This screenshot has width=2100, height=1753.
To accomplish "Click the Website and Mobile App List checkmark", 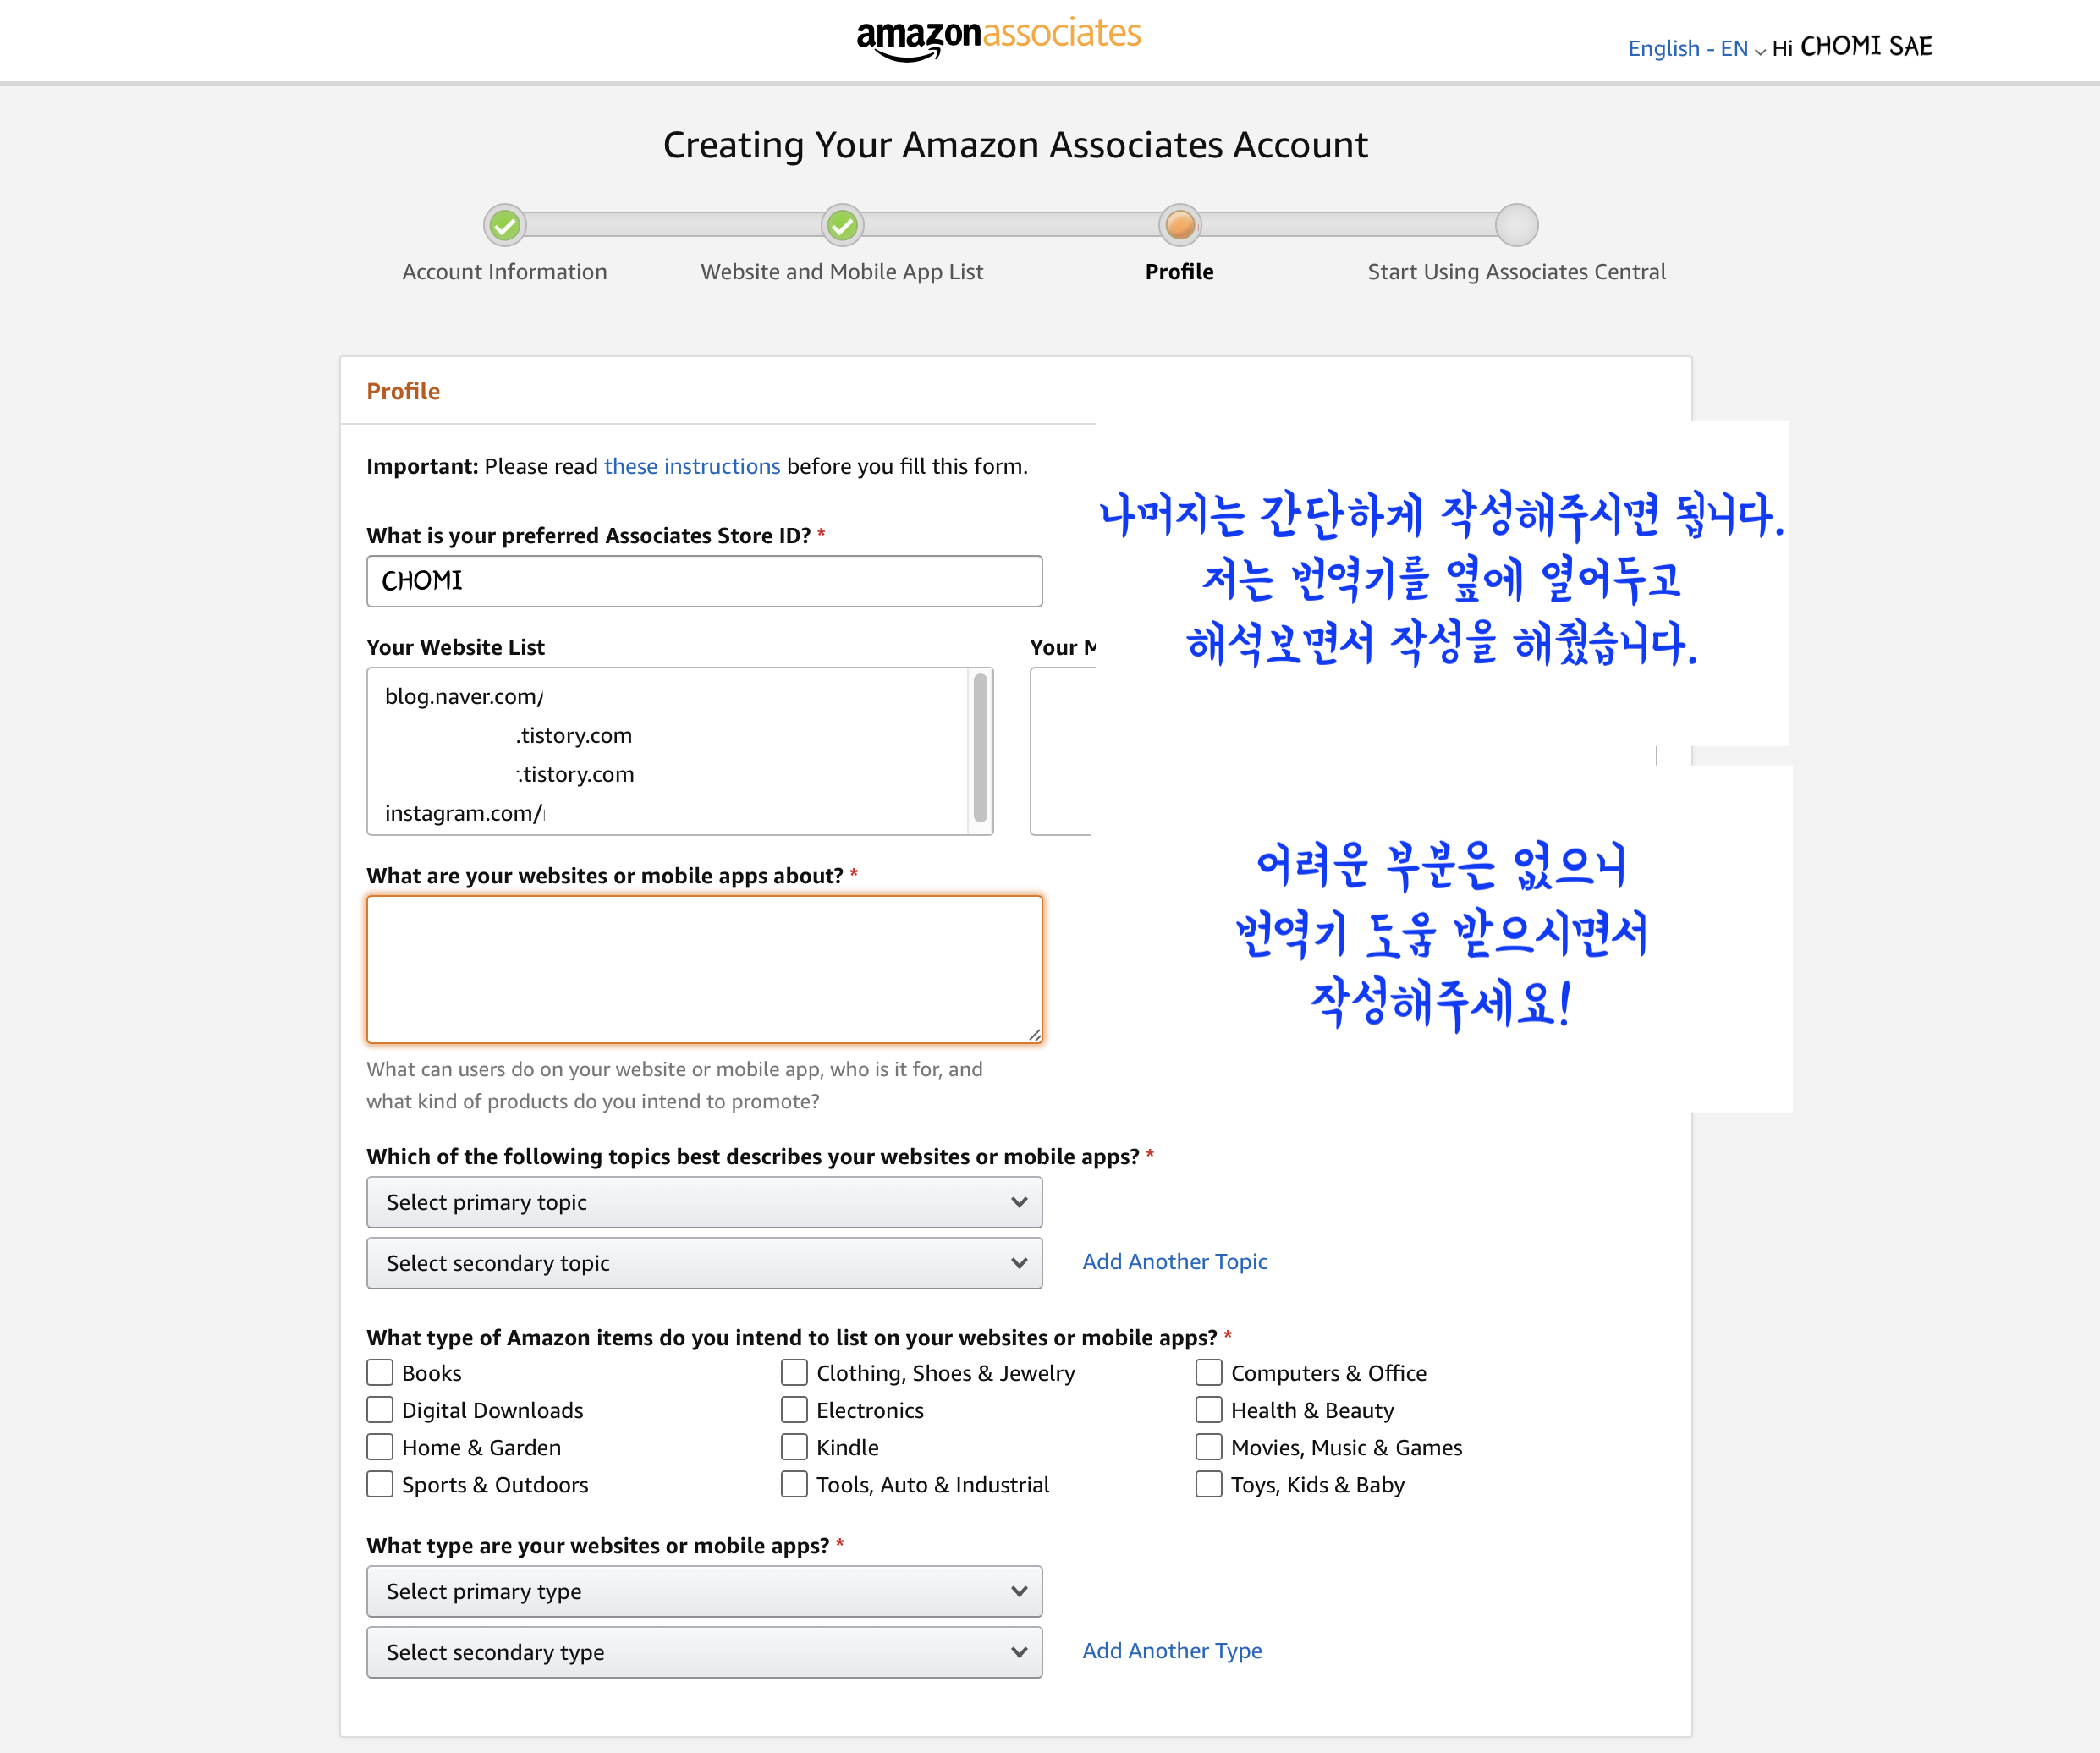I will point(842,225).
